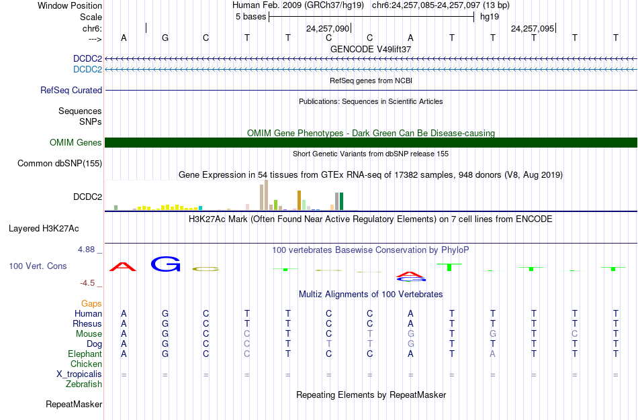Open Multiz Alignments of 100 Vertebrates title
Viewport: 638px width, 420px height.
[371, 295]
